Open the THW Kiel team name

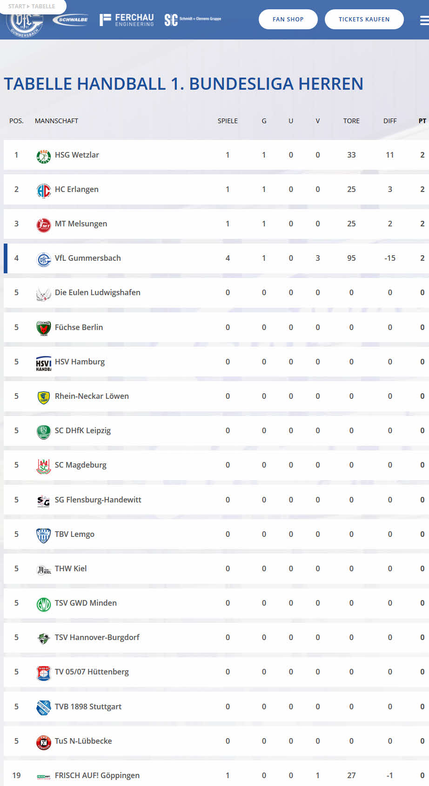click(x=71, y=568)
